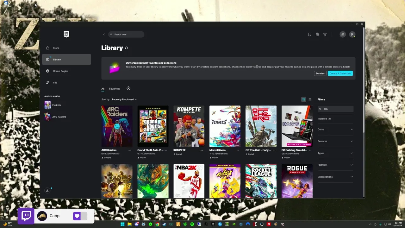Viewport: 405px width, 228px height.
Task: Open the F profile avatar
Action: (x=352, y=34)
